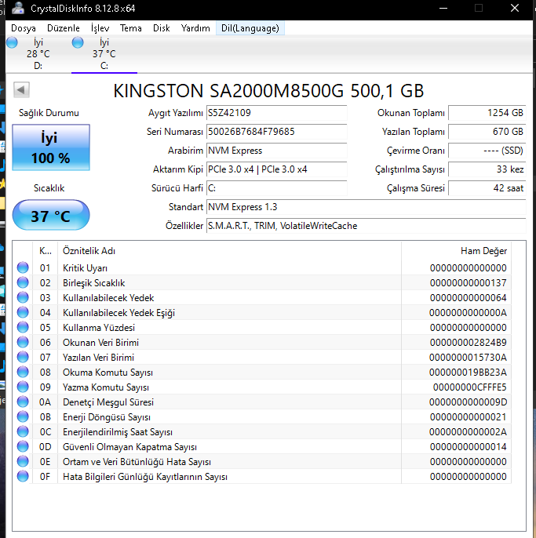Open the Düzenle menu
Image resolution: width=536 pixels, height=538 pixels.
coord(64,28)
